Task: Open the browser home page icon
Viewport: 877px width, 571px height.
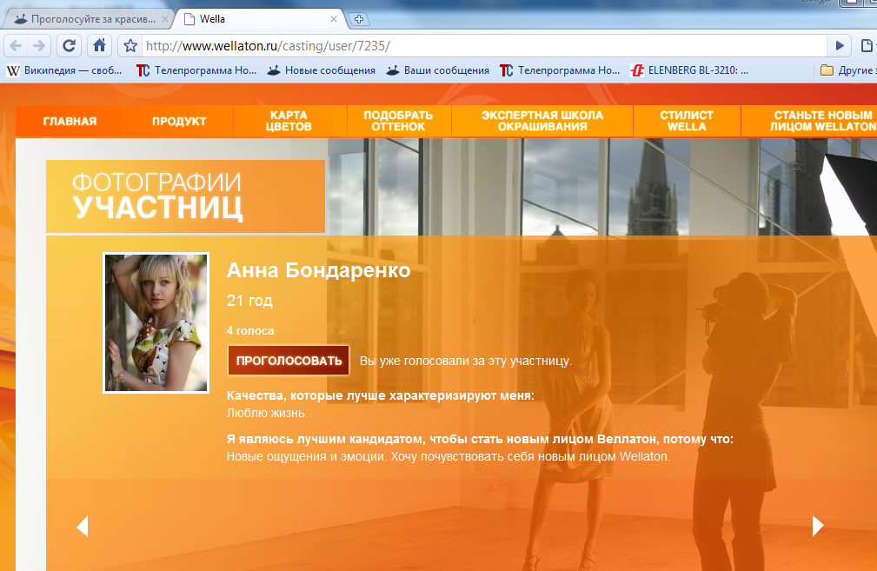Action: 99,45
